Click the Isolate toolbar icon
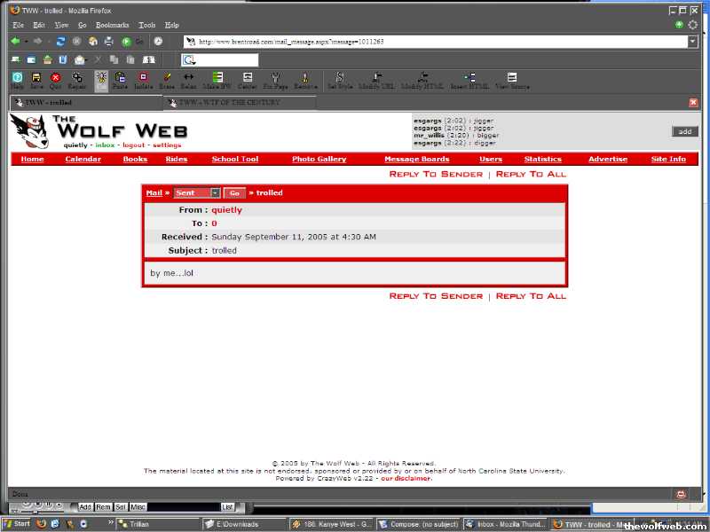710x532 pixels. 143,82
